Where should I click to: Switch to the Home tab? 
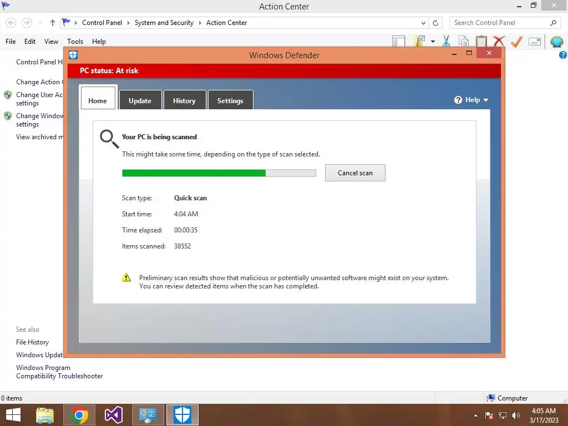(x=98, y=97)
